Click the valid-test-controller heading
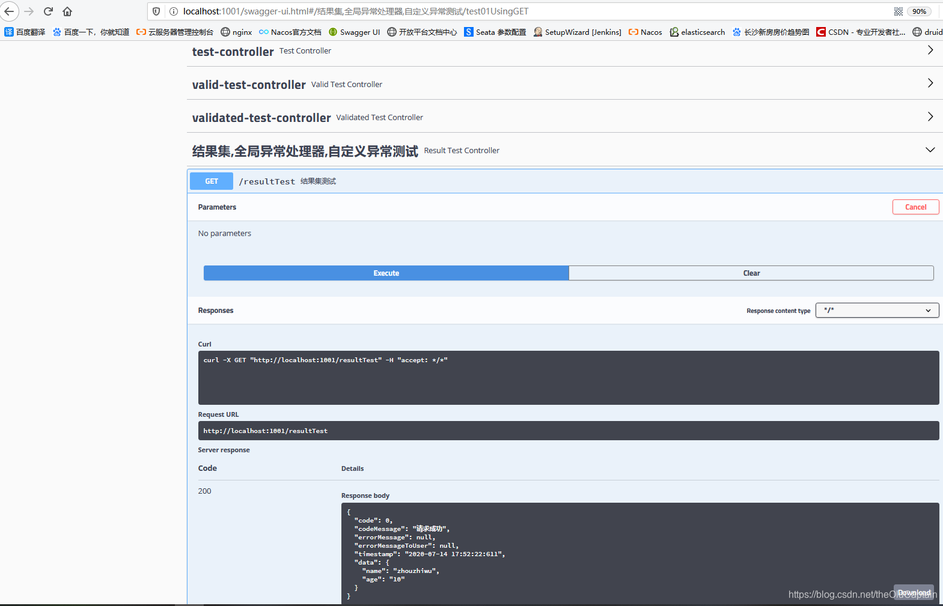This screenshot has height=606, width=943. pos(249,85)
